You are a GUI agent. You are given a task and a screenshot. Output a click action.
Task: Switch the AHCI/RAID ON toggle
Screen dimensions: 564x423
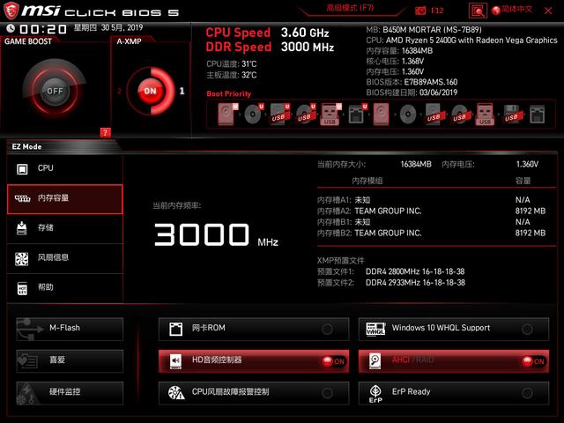534,361
